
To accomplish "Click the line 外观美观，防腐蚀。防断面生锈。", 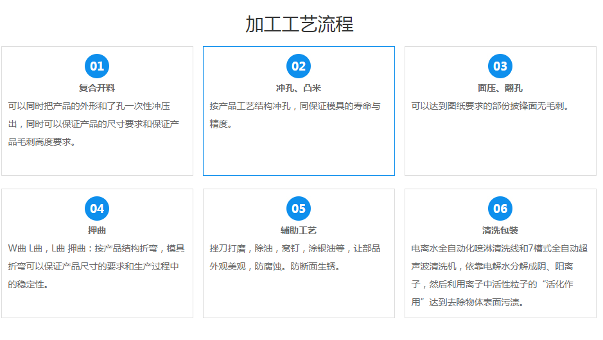I will click(x=275, y=267).
